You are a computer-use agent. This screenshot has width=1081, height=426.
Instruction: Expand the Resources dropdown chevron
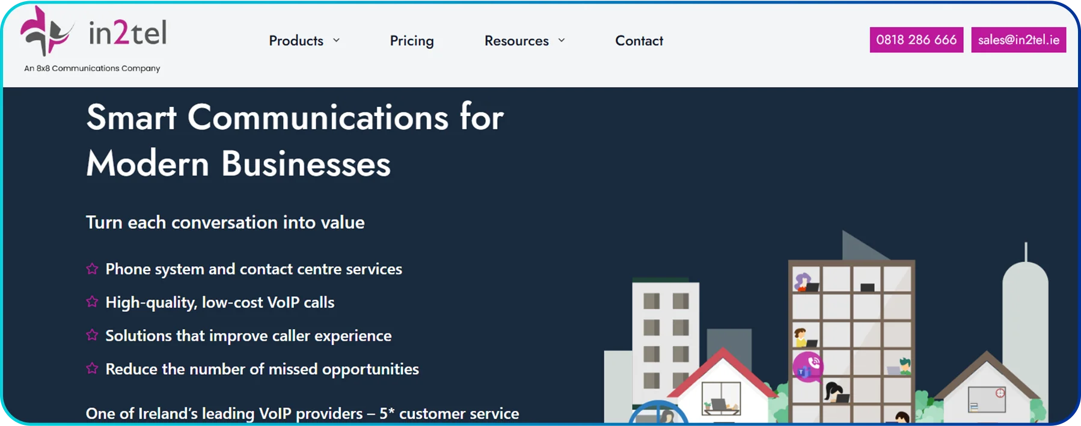(x=562, y=40)
